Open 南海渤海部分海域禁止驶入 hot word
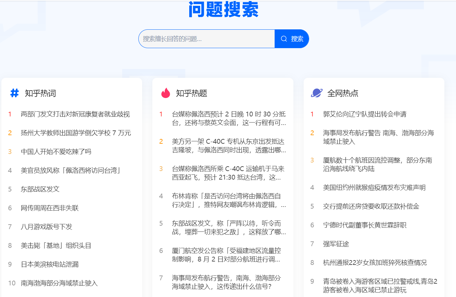456x297 pixels. [x=59, y=283]
